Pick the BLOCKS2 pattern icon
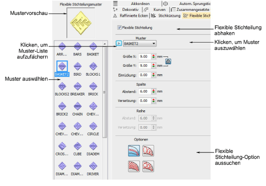The height and width of the screenshot is (186, 266). pos(62,86)
